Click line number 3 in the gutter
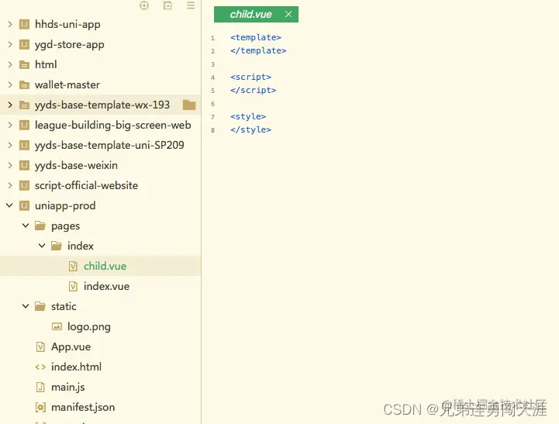 (213, 64)
